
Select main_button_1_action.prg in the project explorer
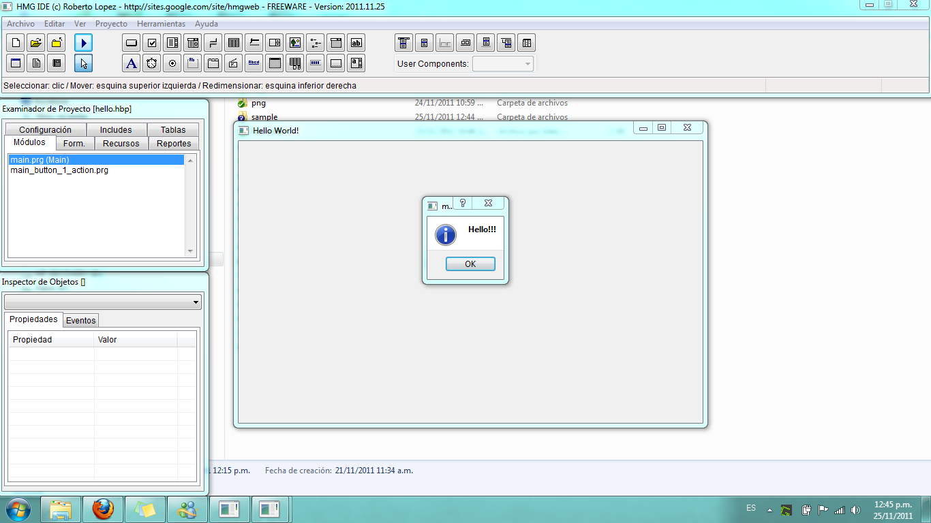[x=59, y=170]
